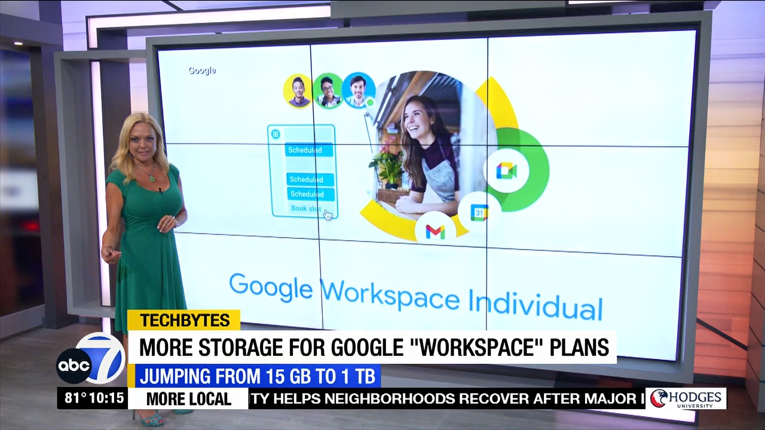Click the Gmail icon on the video wall
Viewport: 765px width, 430px height.
(435, 232)
